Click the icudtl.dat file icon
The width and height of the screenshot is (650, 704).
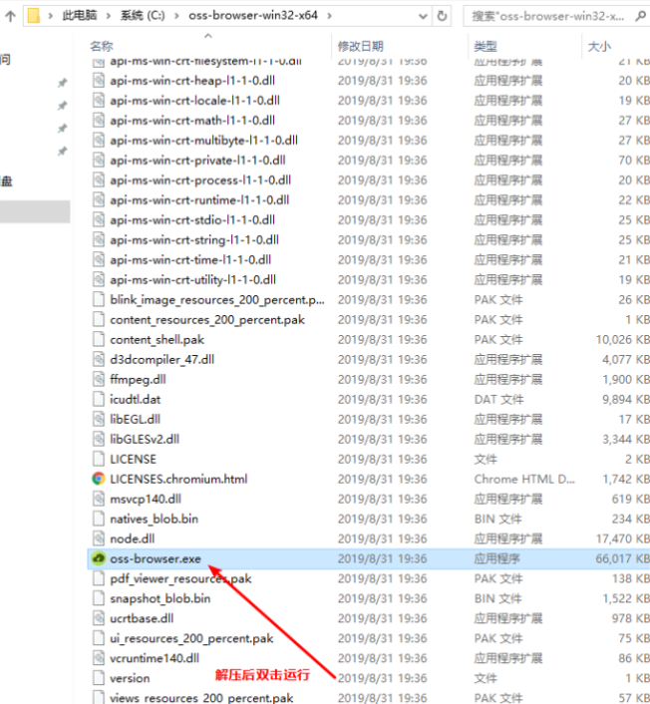pos(99,399)
